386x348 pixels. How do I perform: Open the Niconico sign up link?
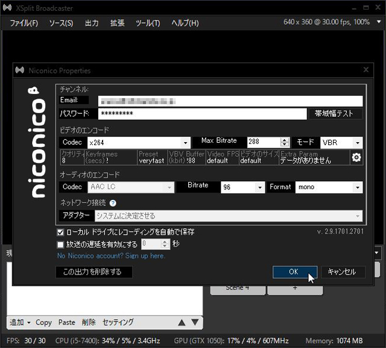111,256
